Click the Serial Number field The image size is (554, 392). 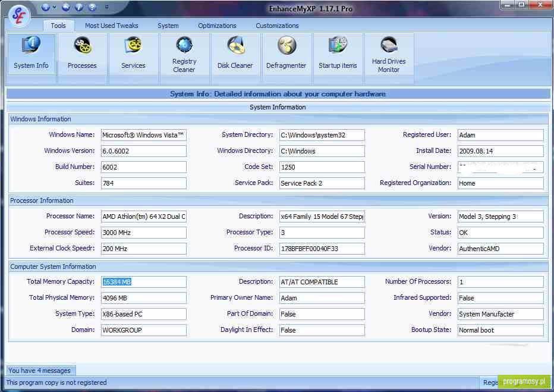501,167
